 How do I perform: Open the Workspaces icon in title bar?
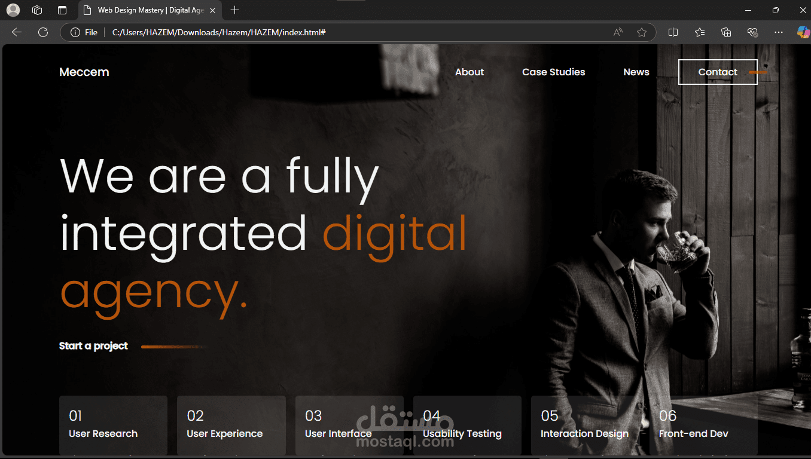[37, 10]
